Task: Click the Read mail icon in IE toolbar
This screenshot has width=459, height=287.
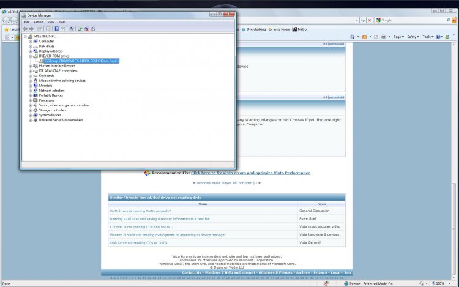Action: click(376, 37)
